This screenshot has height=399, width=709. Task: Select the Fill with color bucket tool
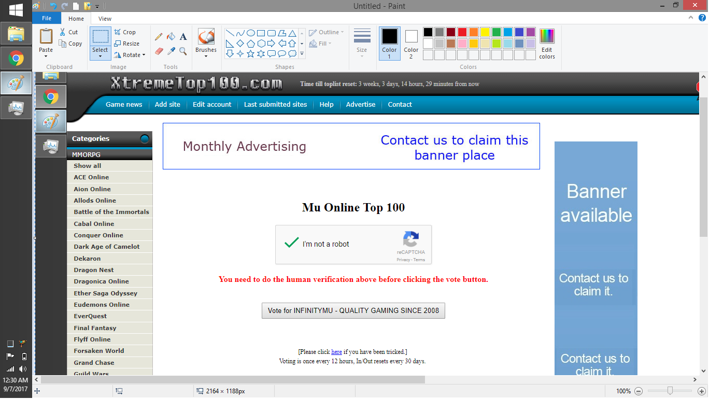pyautogui.click(x=171, y=37)
